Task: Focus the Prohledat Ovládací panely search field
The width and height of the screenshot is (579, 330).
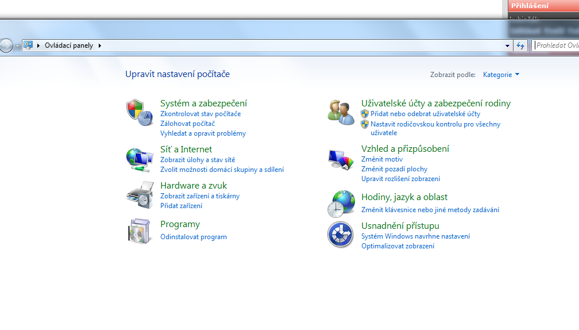Action: click(555, 45)
